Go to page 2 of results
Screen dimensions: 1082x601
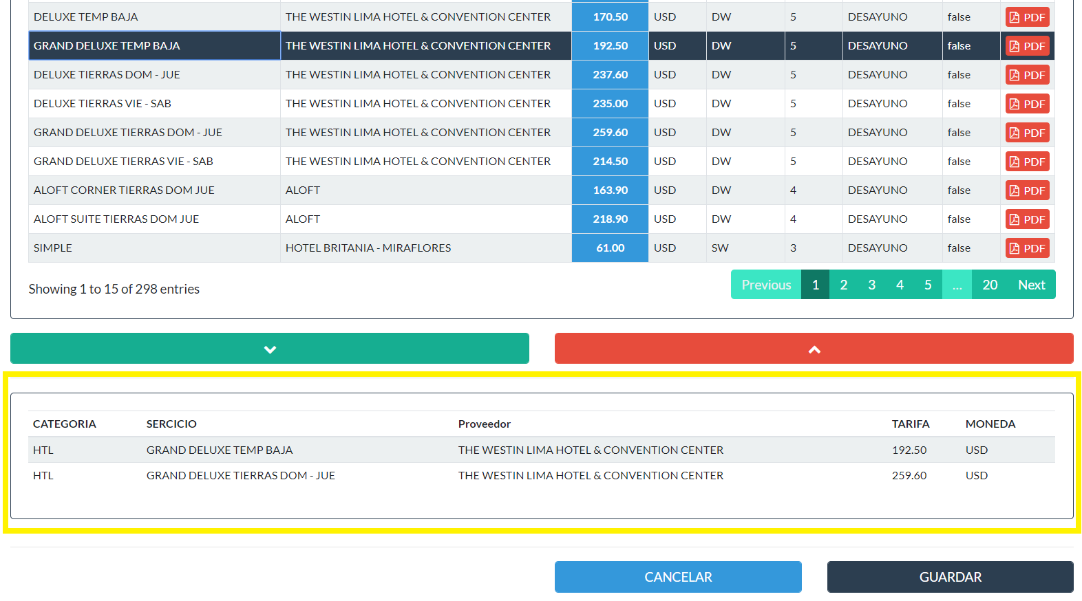(843, 285)
